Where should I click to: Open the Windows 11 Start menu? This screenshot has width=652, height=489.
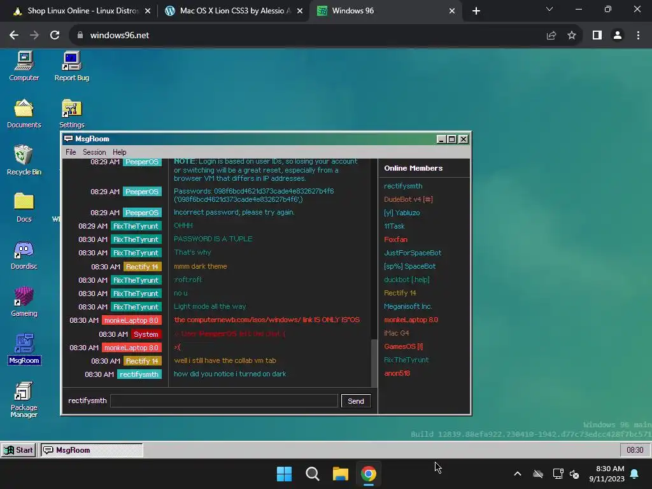pos(285,474)
